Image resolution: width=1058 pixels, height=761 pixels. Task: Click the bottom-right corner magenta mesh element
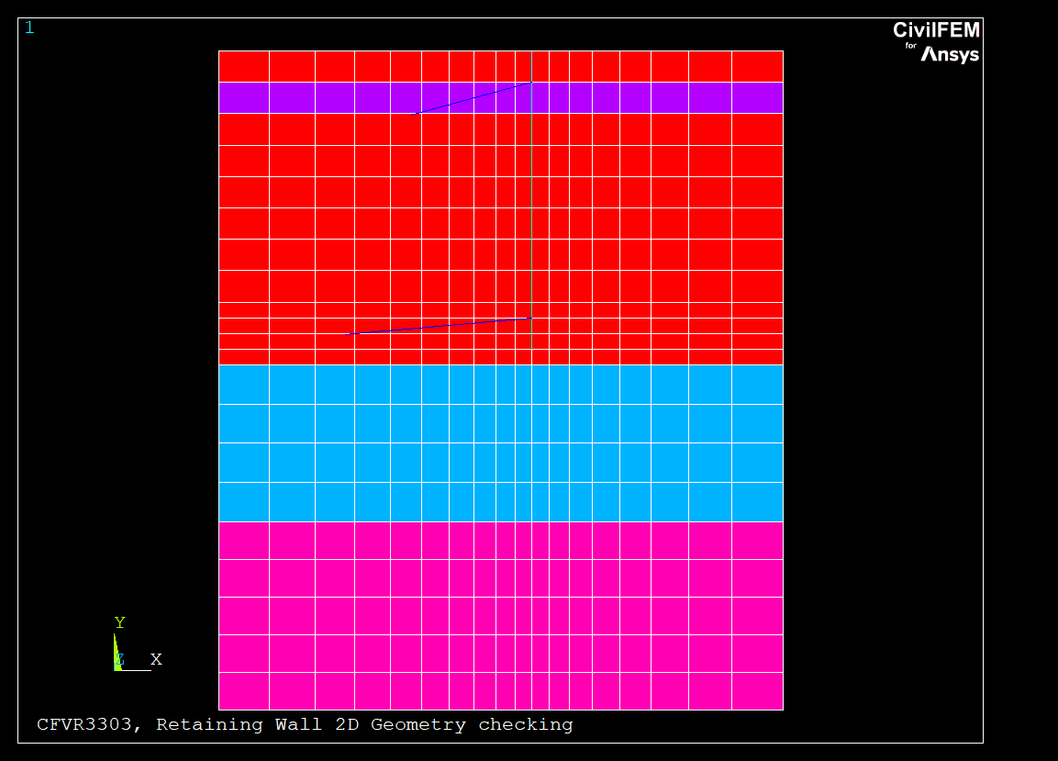click(757, 690)
